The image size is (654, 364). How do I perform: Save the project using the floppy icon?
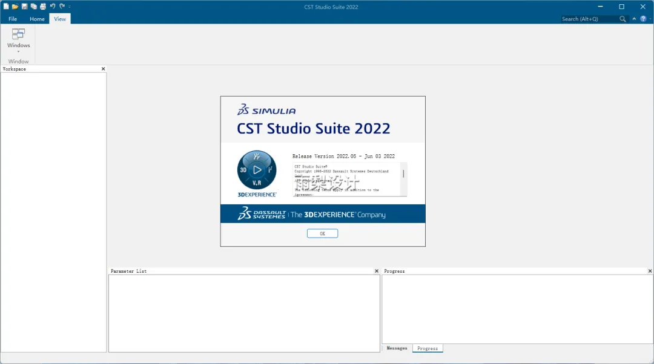[x=25, y=6]
